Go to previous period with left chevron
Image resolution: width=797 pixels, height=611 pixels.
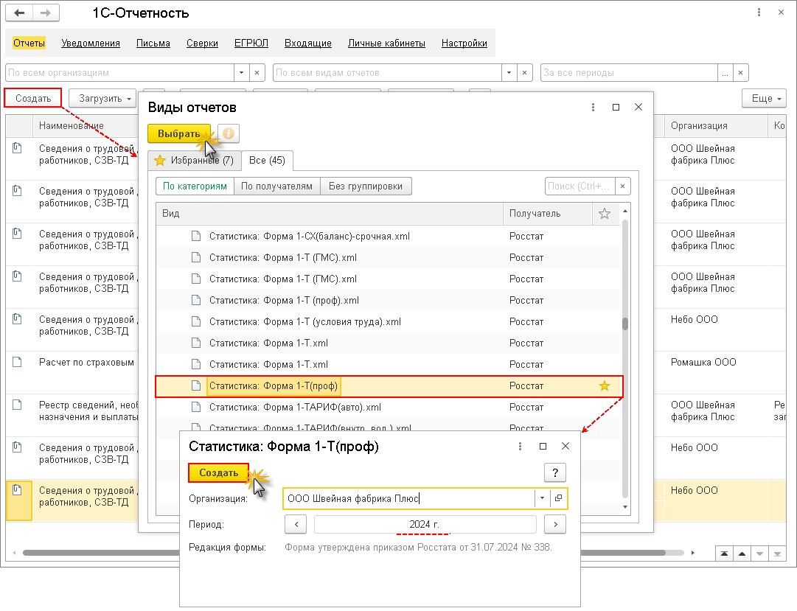tap(296, 524)
